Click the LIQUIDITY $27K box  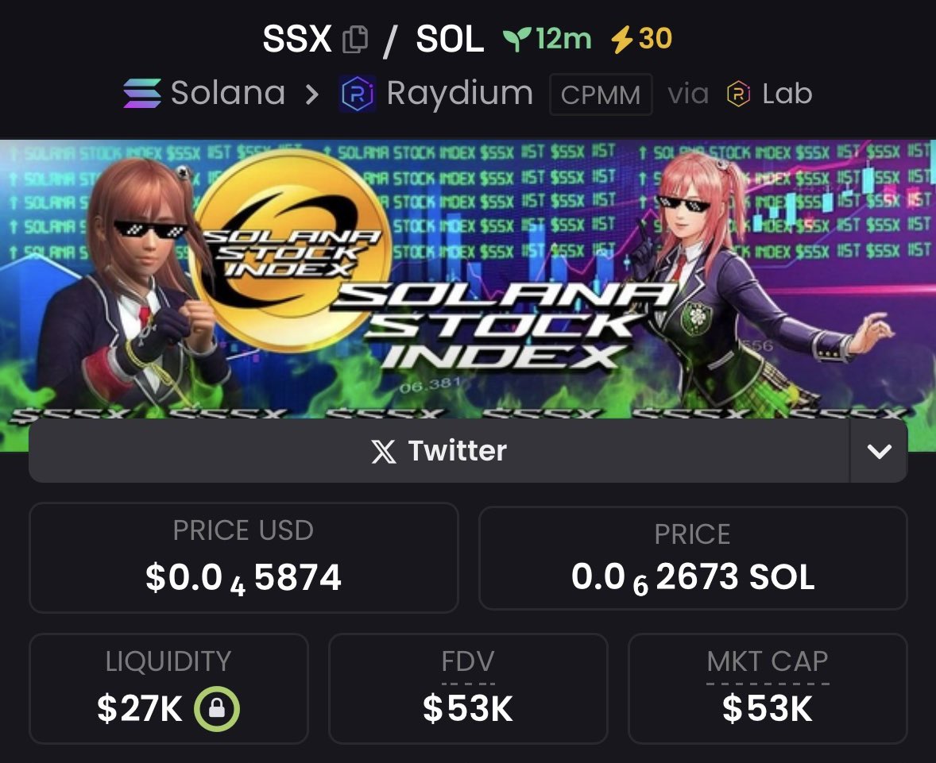pos(169,688)
